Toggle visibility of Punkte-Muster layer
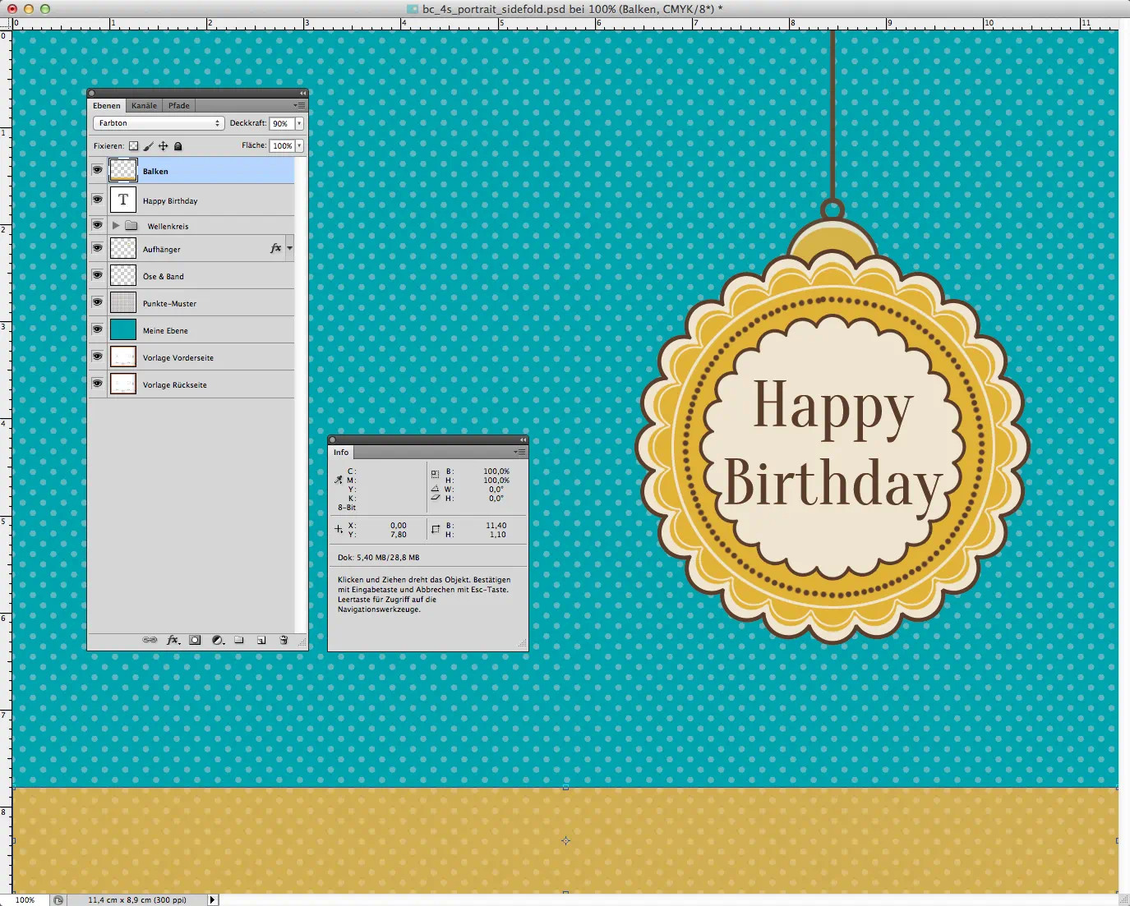This screenshot has width=1130, height=906. tap(97, 302)
